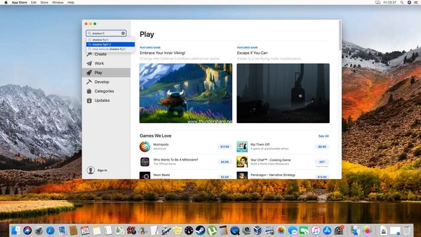The image size is (421, 237).
Task: Open the Store menu
Action: 44,3
